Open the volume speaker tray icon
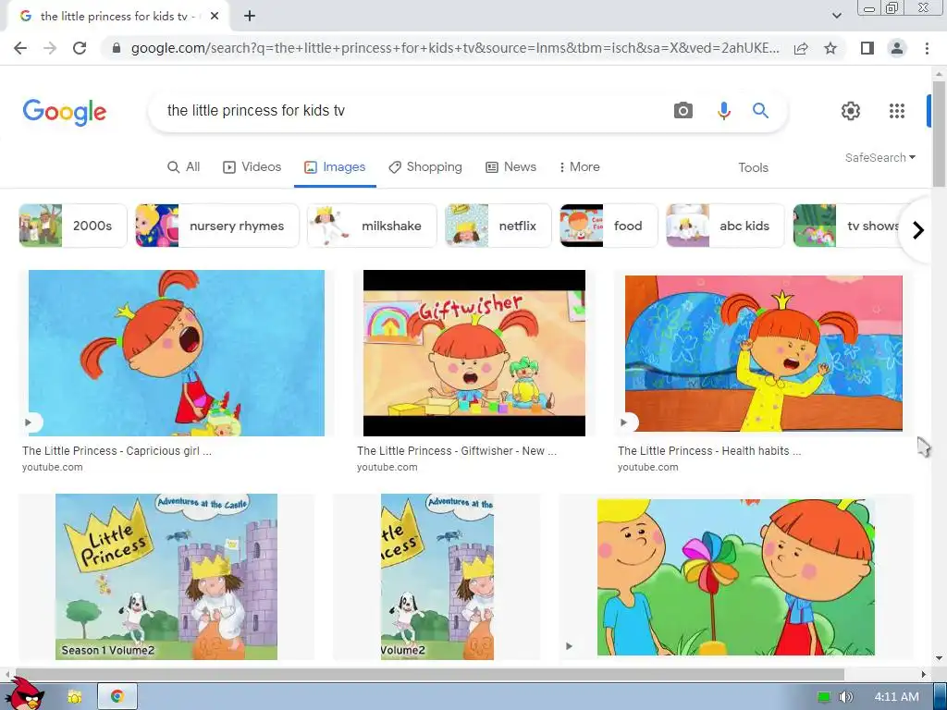The image size is (947, 710). click(845, 697)
